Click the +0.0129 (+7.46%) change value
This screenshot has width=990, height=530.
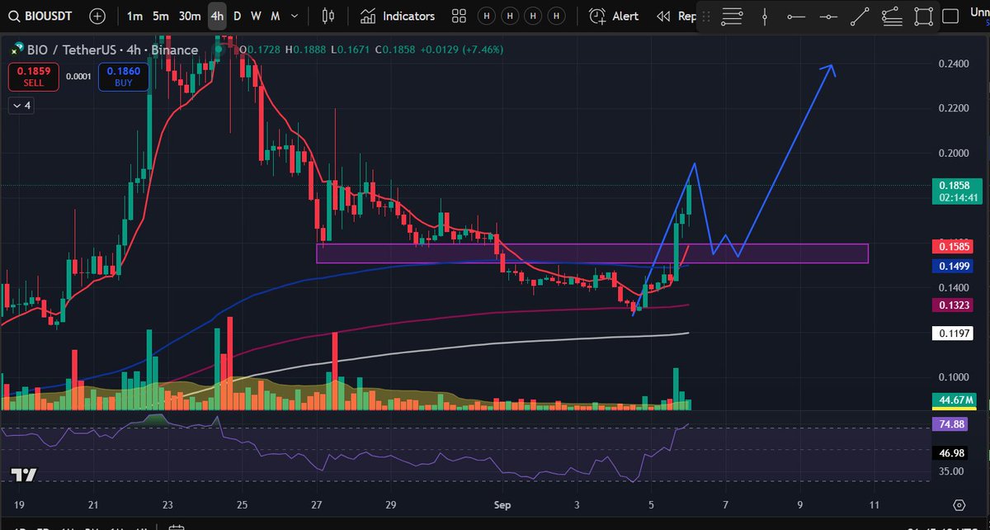(461, 50)
